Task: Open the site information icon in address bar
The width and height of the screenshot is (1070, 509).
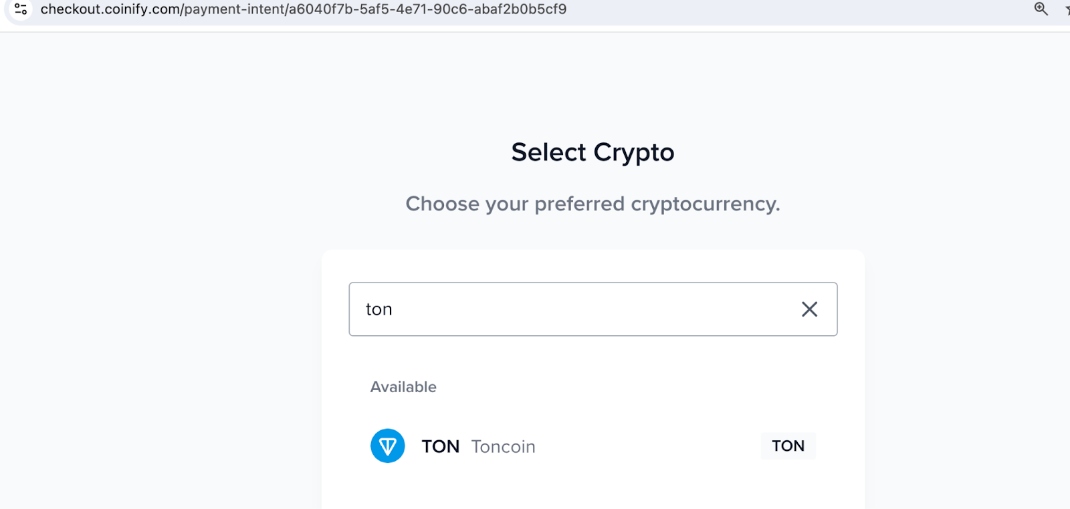Action: pyautogui.click(x=21, y=9)
